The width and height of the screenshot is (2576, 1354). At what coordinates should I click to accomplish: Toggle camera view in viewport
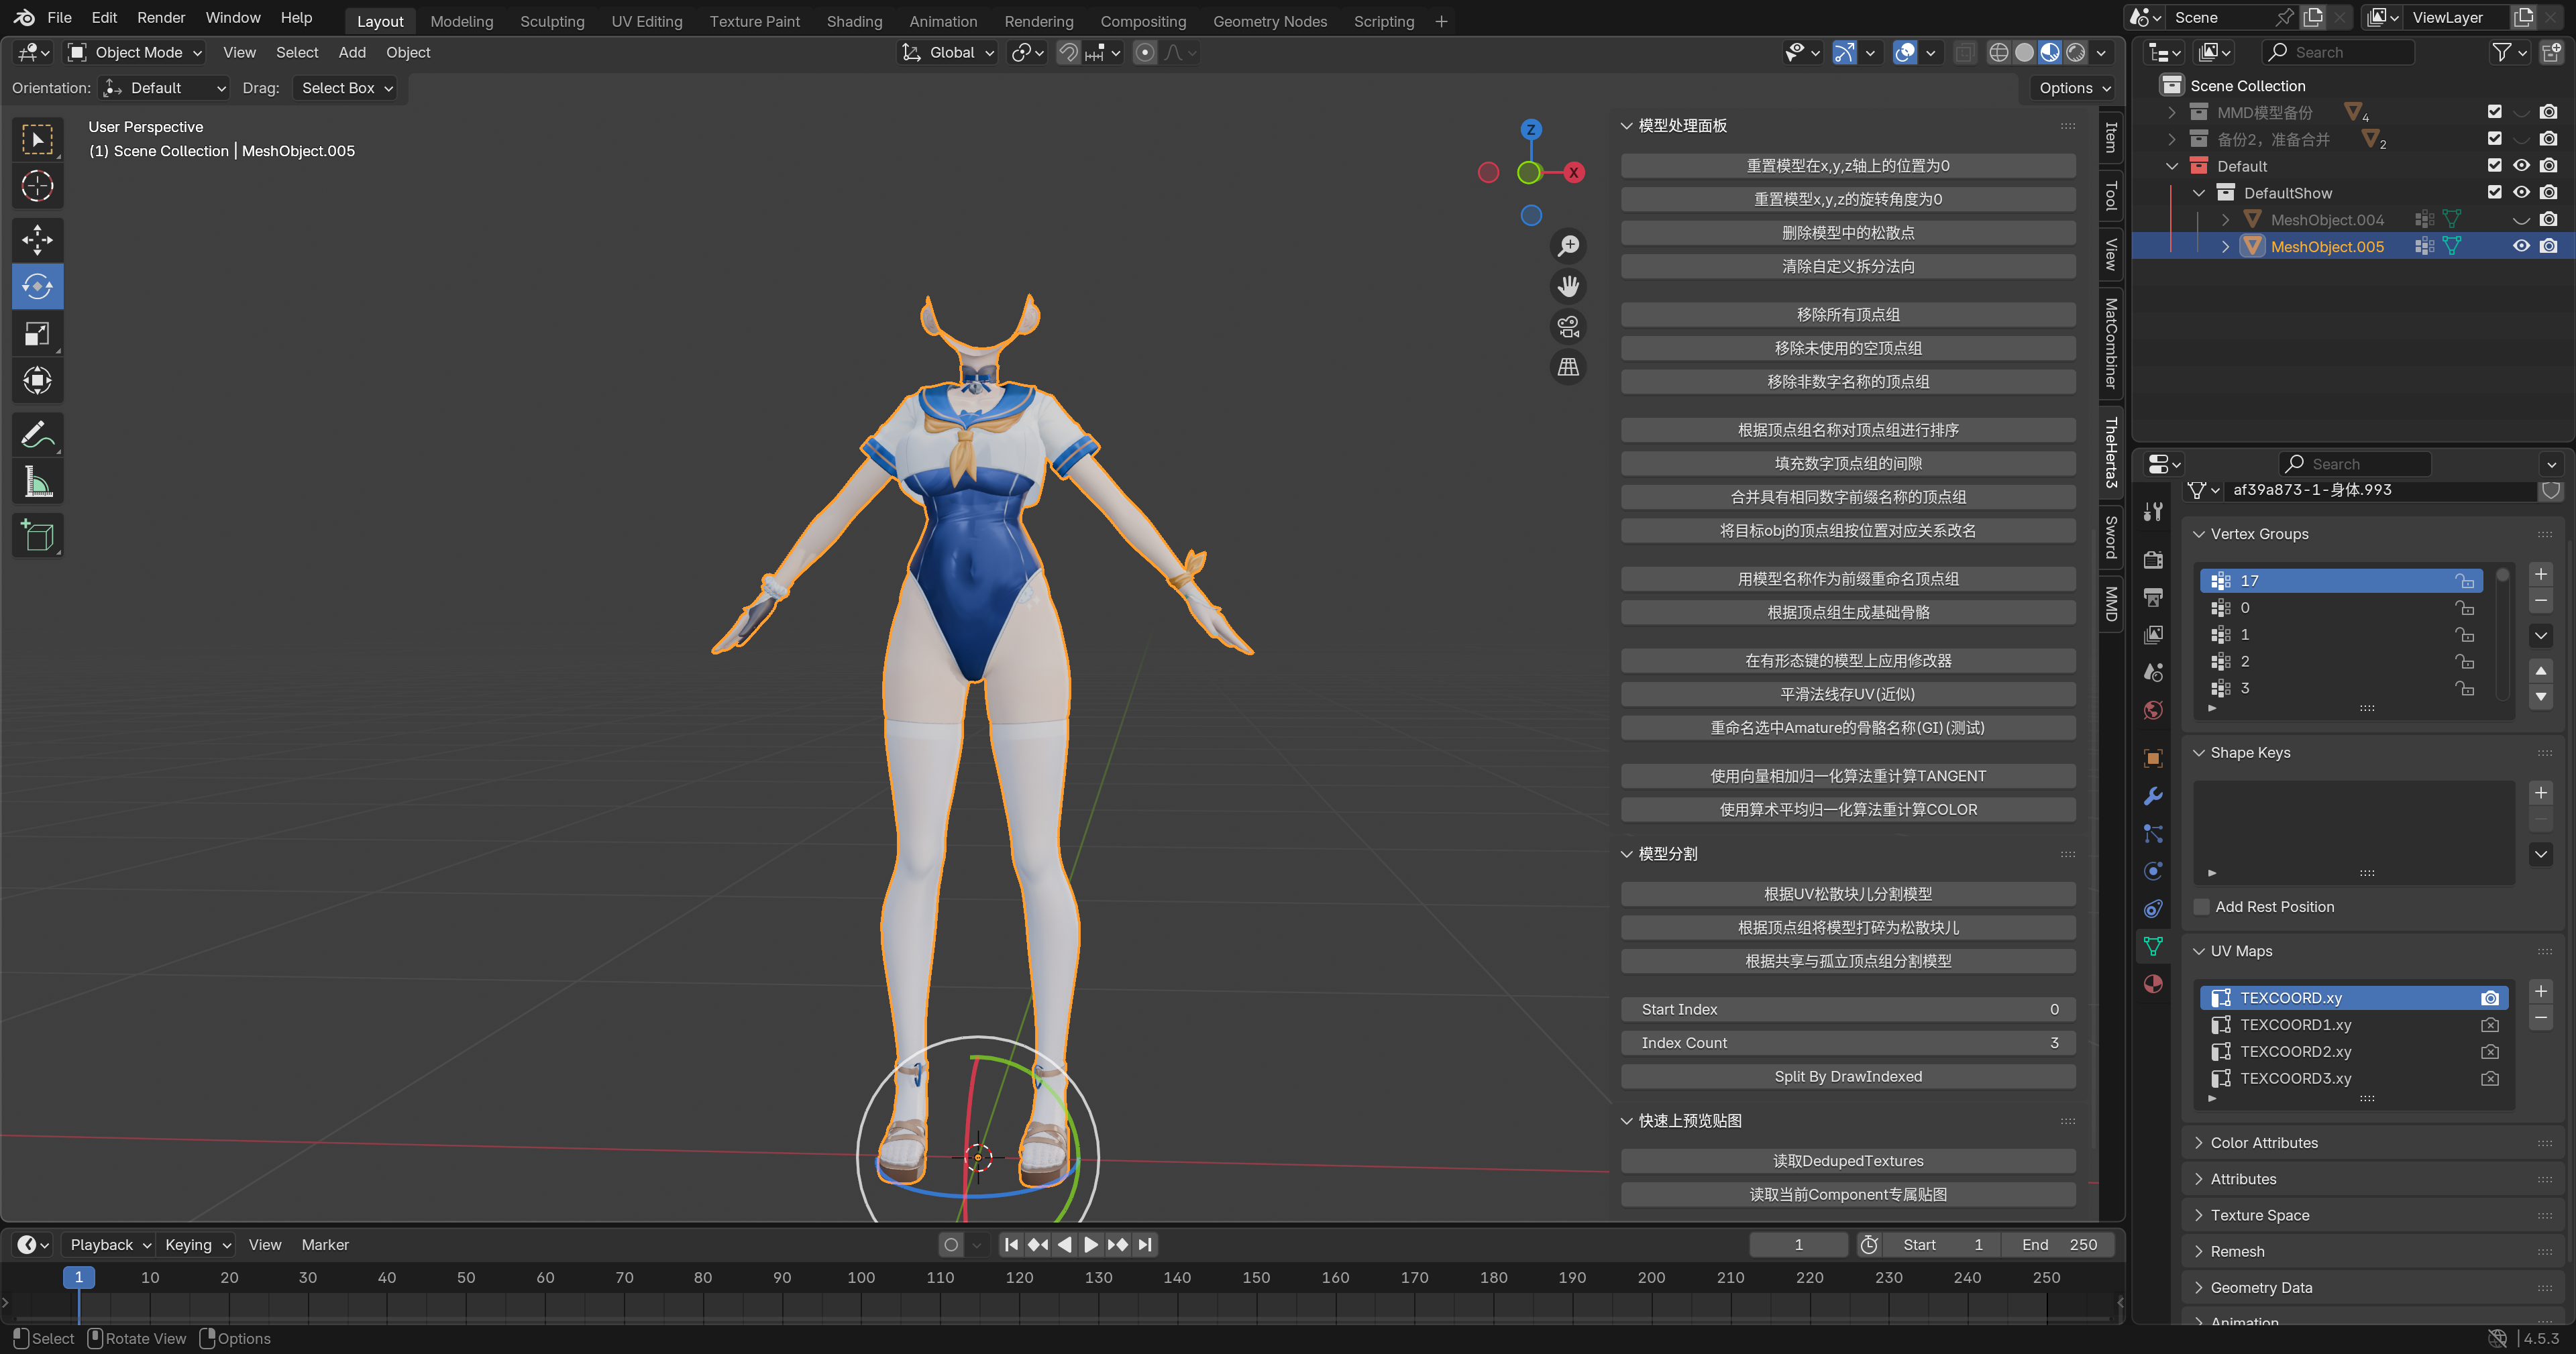[1568, 327]
